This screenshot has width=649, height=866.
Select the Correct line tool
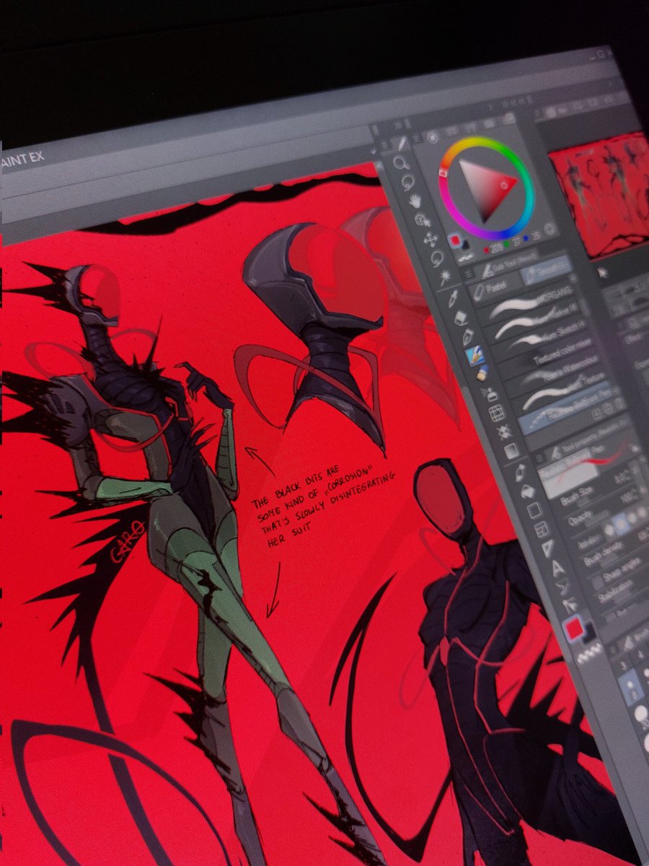tap(570, 606)
